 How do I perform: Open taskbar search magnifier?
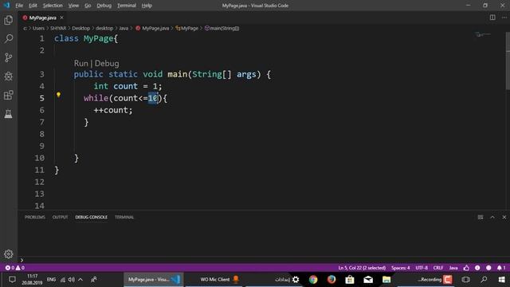click(484, 280)
